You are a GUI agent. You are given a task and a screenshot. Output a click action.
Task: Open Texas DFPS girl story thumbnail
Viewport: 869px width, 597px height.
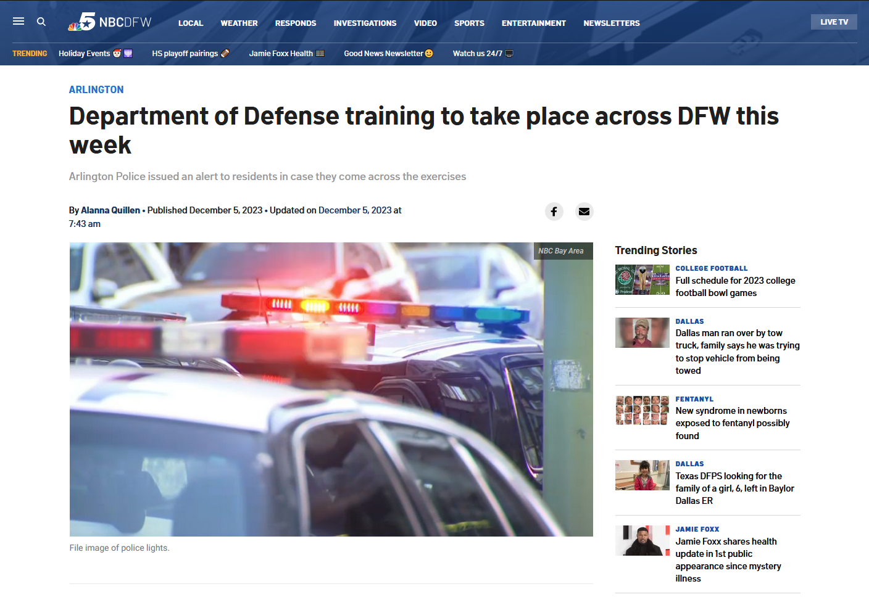[642, 475]
